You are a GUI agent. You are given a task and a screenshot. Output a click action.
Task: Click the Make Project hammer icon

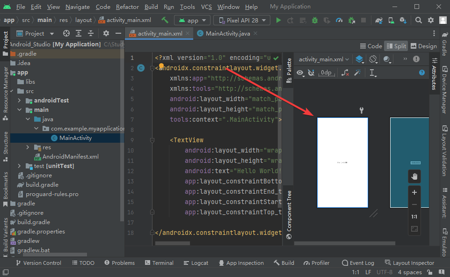tap(165, 20)
